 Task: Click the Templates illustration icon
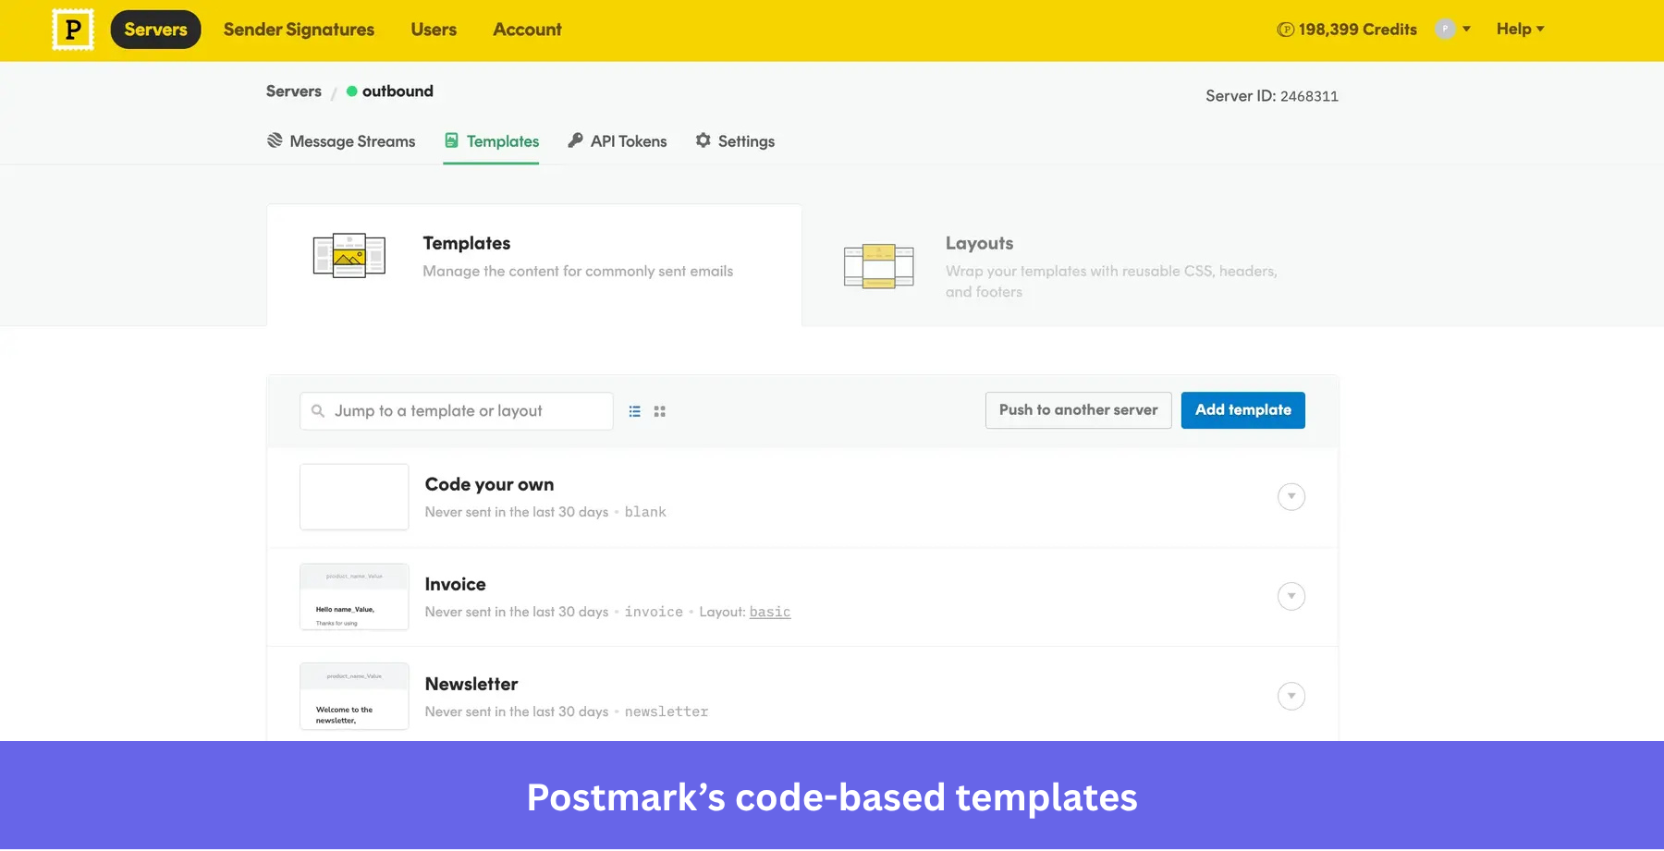coord(349,256)
